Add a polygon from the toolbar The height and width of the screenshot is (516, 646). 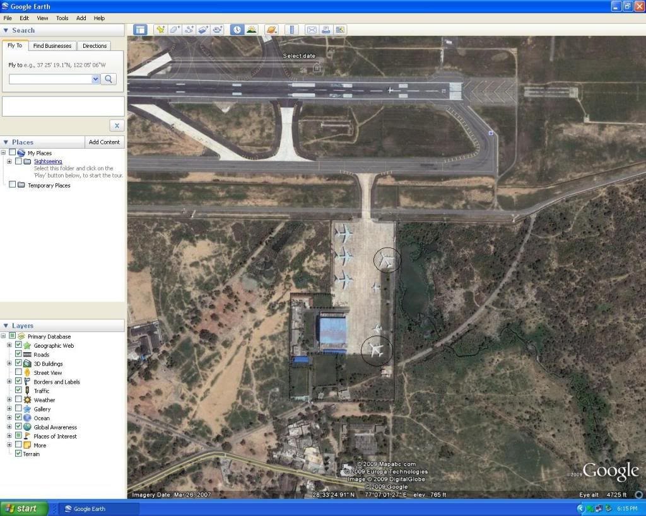coord(175,30)
